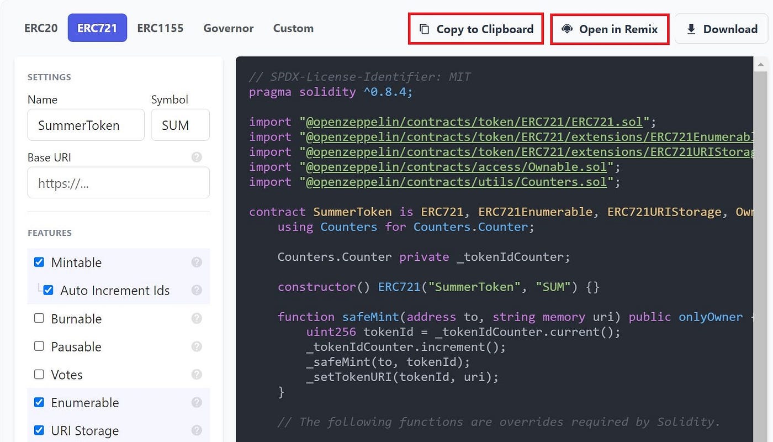Click the 'pragma solidity ^0.8.4;' line
Viewport: 773px width, 442px height.
coord(331,92)
